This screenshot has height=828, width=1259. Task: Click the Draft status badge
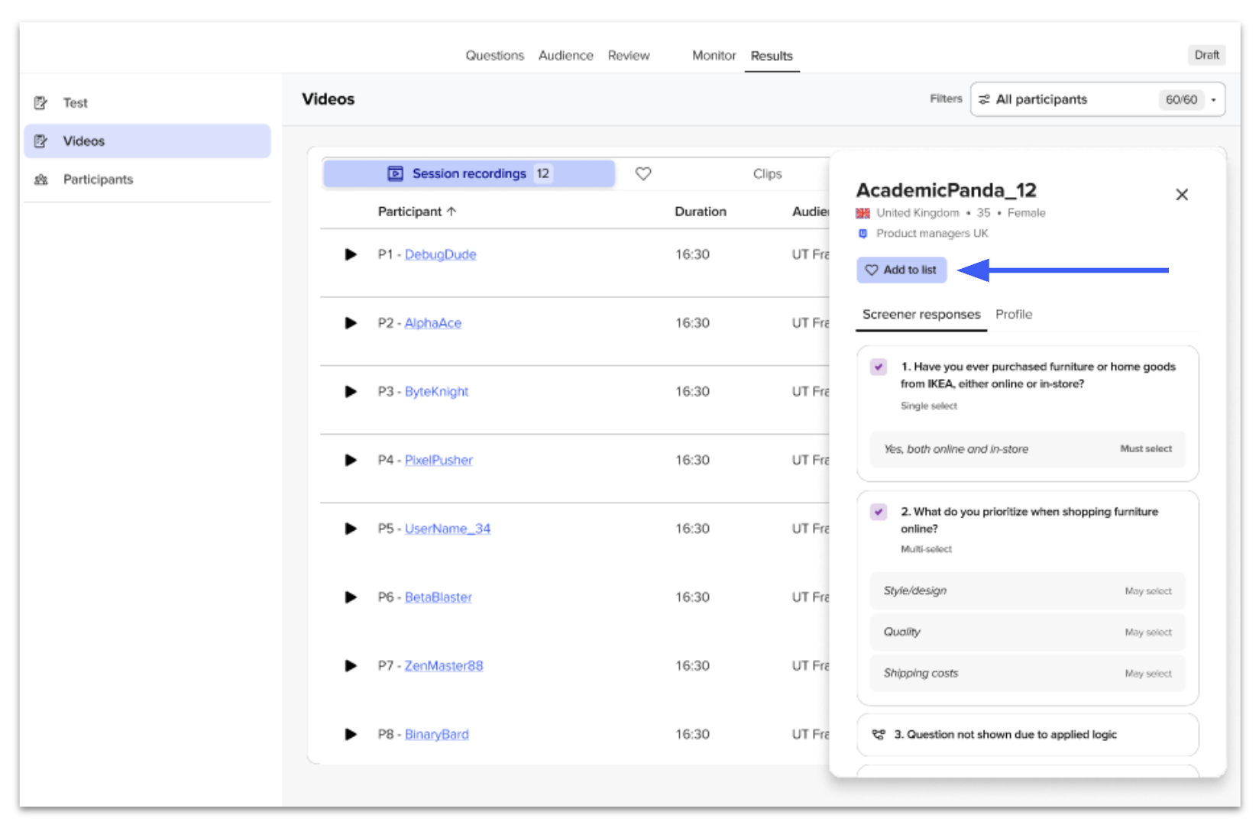pos(1207,55)
